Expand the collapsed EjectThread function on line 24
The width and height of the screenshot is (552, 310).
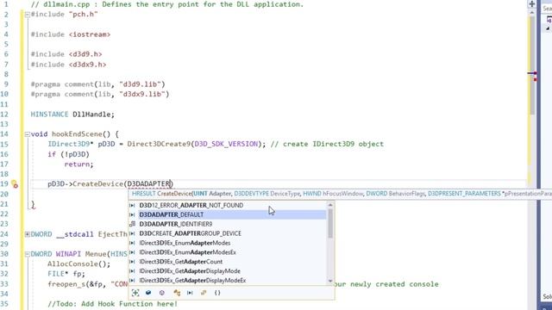point(28,234)
